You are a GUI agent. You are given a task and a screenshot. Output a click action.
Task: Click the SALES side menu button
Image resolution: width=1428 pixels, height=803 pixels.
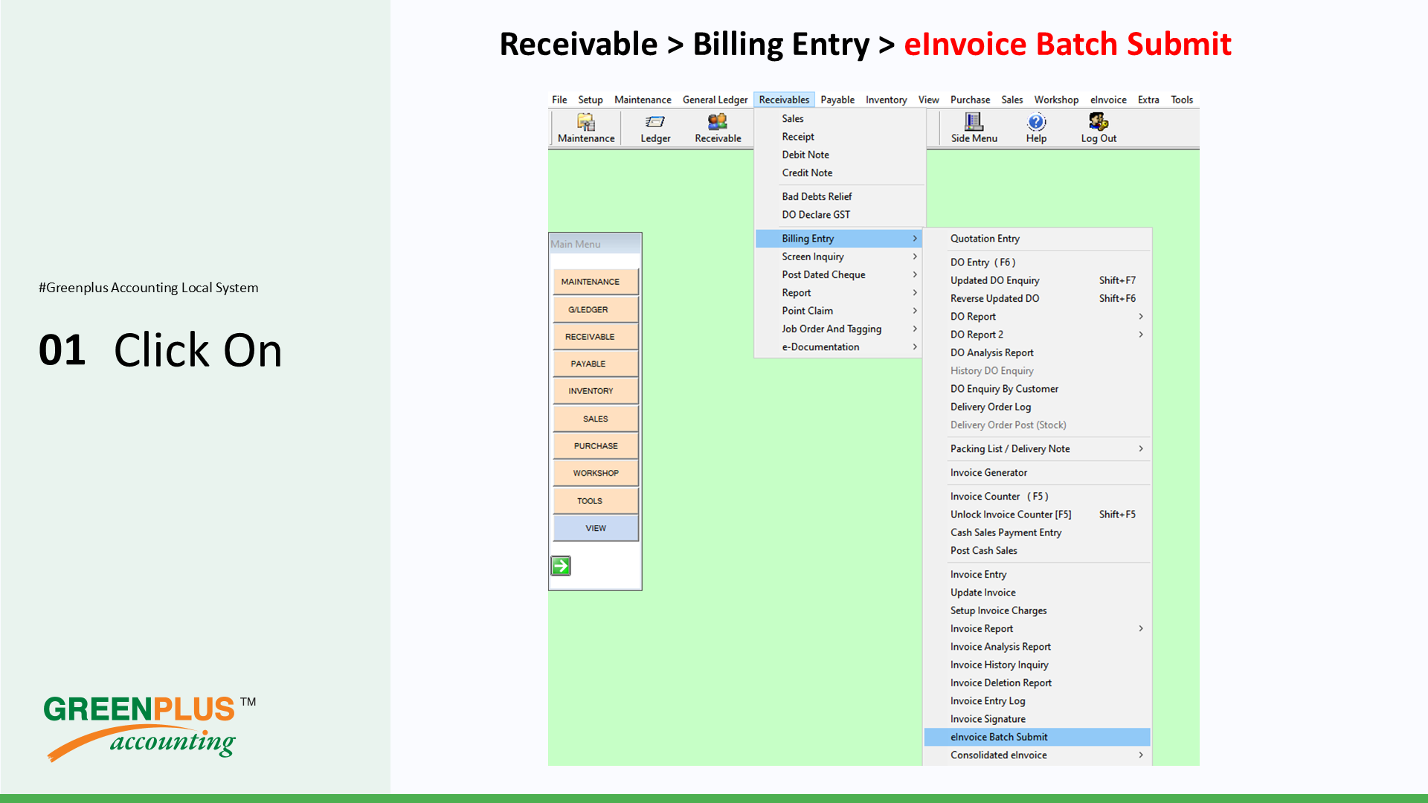pyautogui.click(x=596, y=419)
